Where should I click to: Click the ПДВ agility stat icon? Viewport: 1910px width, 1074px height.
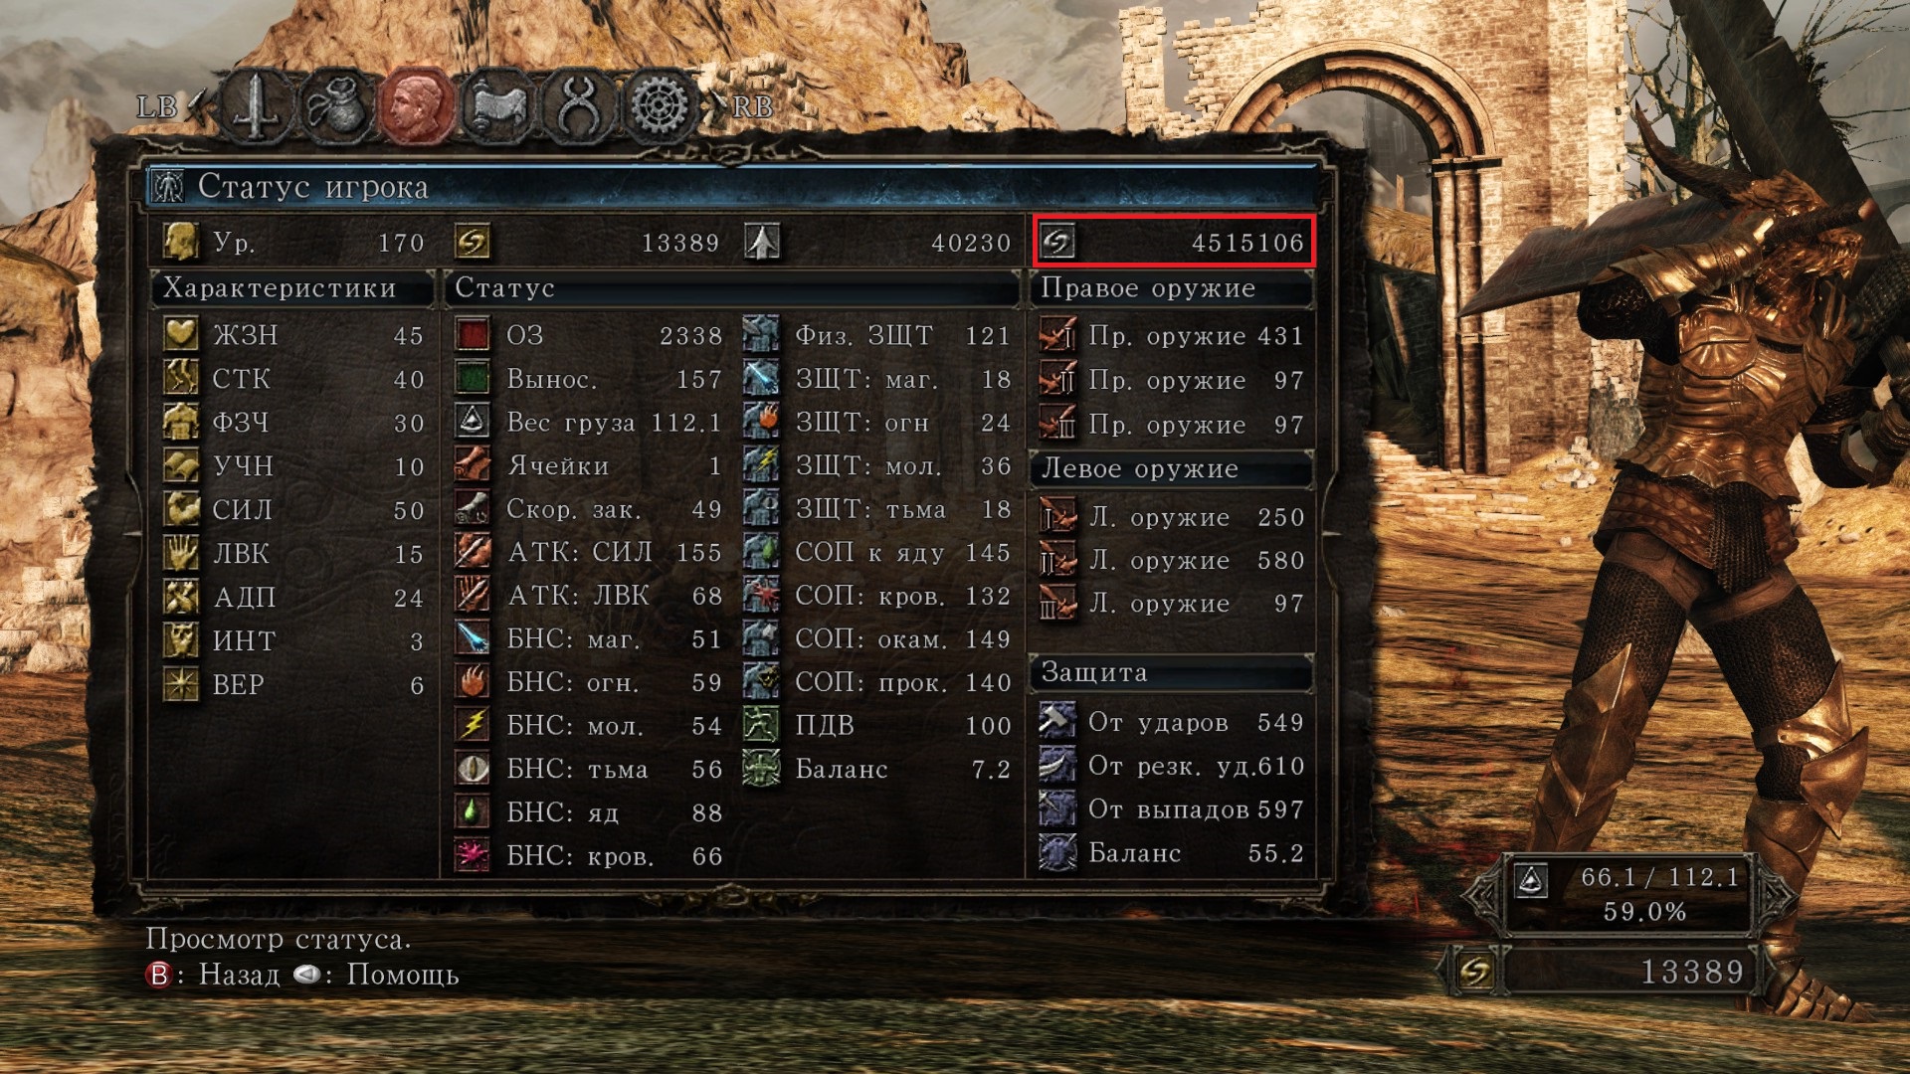coord(761,725)
